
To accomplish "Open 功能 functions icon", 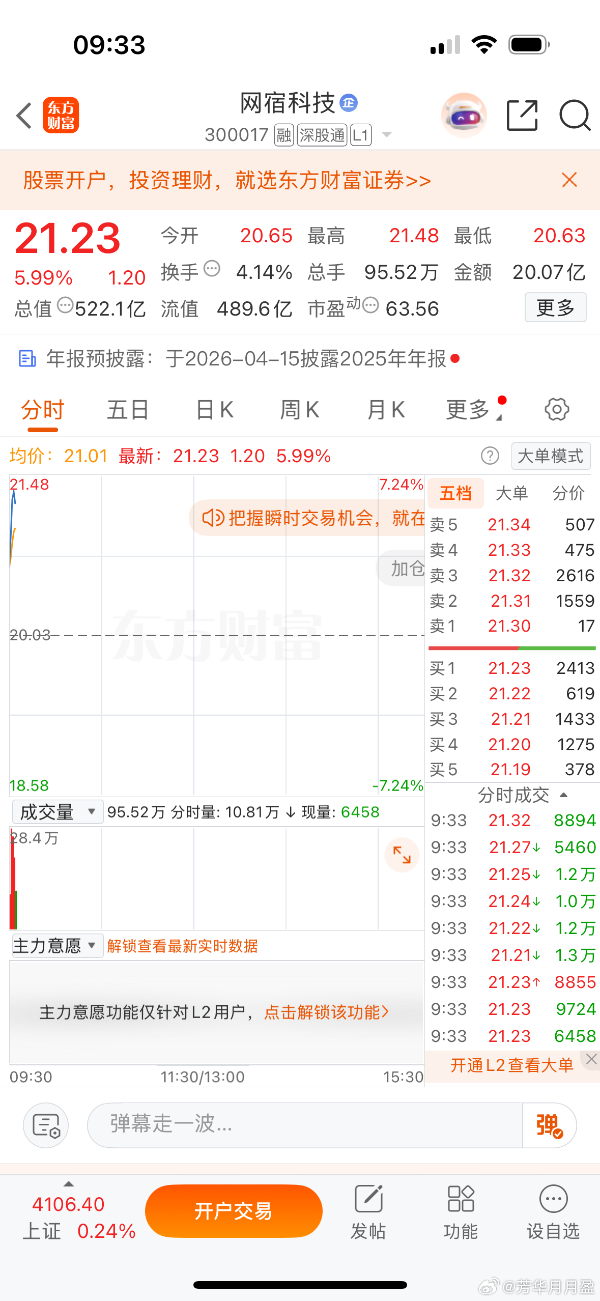I will [x=461, y=1212].
